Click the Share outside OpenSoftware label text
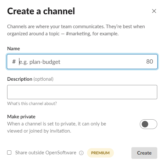This screenshot has width=166, height=165. click(x=46, y=153)
